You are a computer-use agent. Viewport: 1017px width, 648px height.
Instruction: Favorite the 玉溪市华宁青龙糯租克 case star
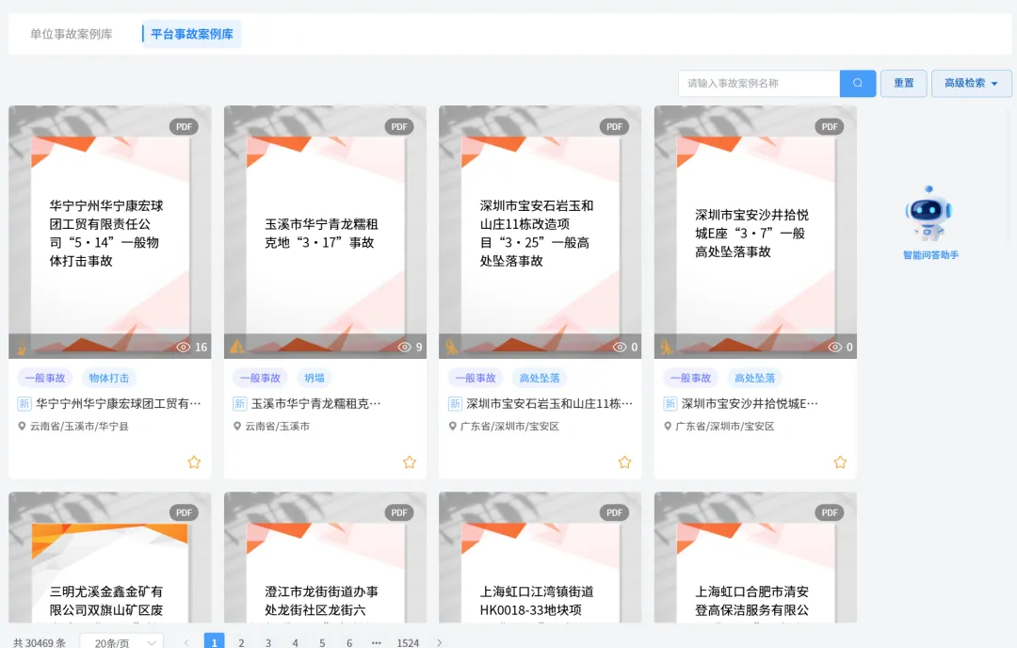[x=410, y=462]
